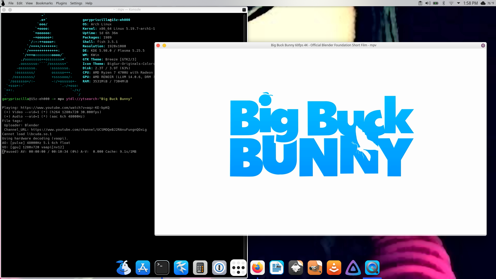Click the Konsole window top-right titlebar button

(x=244, y=10)
